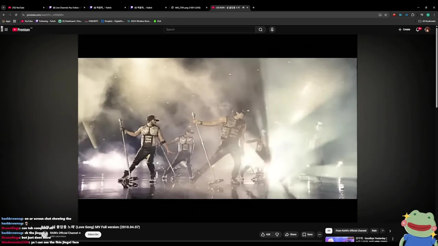This screenshot has width=438, height=246.
Task: Open the Extensions puzzle menu
Action: [413, 15]
